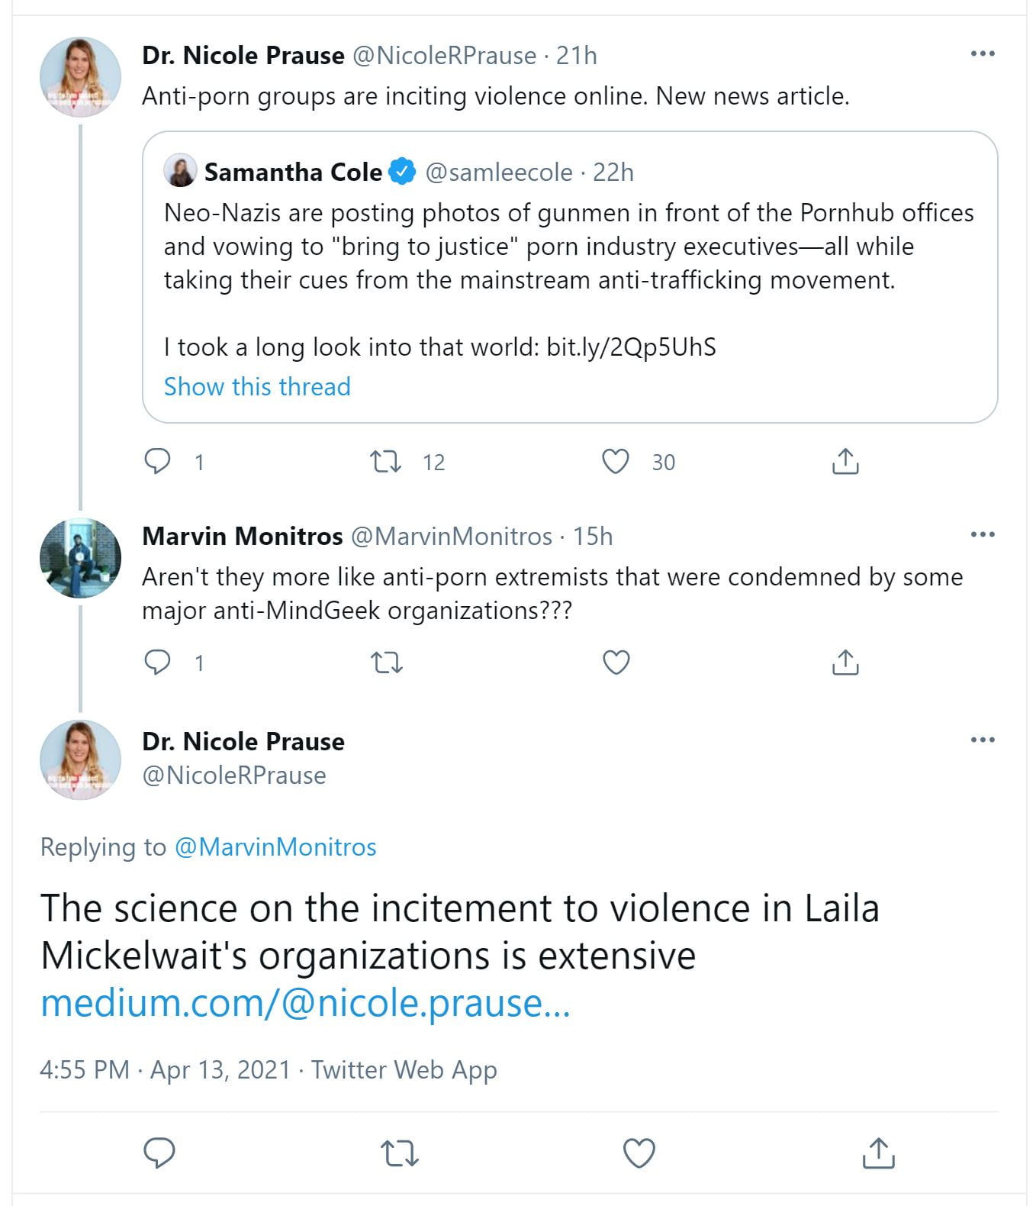Open more options for top tweet
Image resolution: width=1036 pixels, height=1206 pixels.
coord(983,53)
